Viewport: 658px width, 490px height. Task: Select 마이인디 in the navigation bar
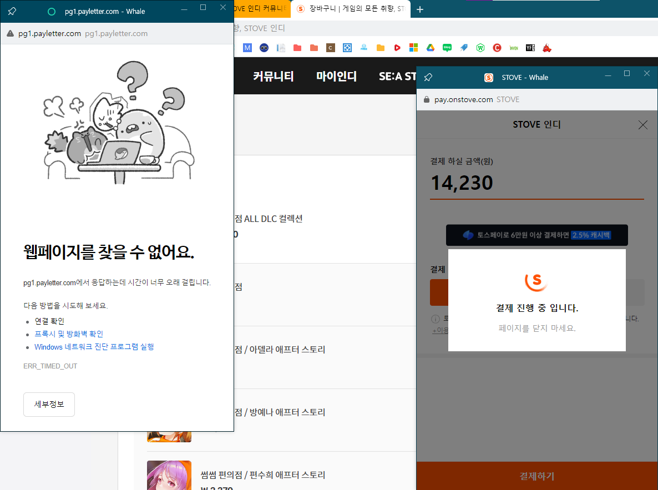336,77
